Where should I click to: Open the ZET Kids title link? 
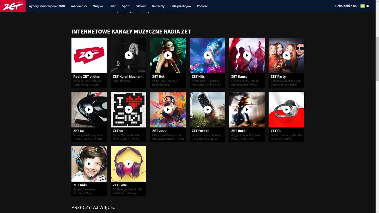pos(80,185)
